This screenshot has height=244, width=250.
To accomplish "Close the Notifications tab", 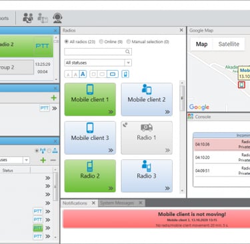I will (93, 203).
